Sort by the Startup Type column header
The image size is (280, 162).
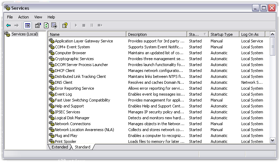coord(224,34)
